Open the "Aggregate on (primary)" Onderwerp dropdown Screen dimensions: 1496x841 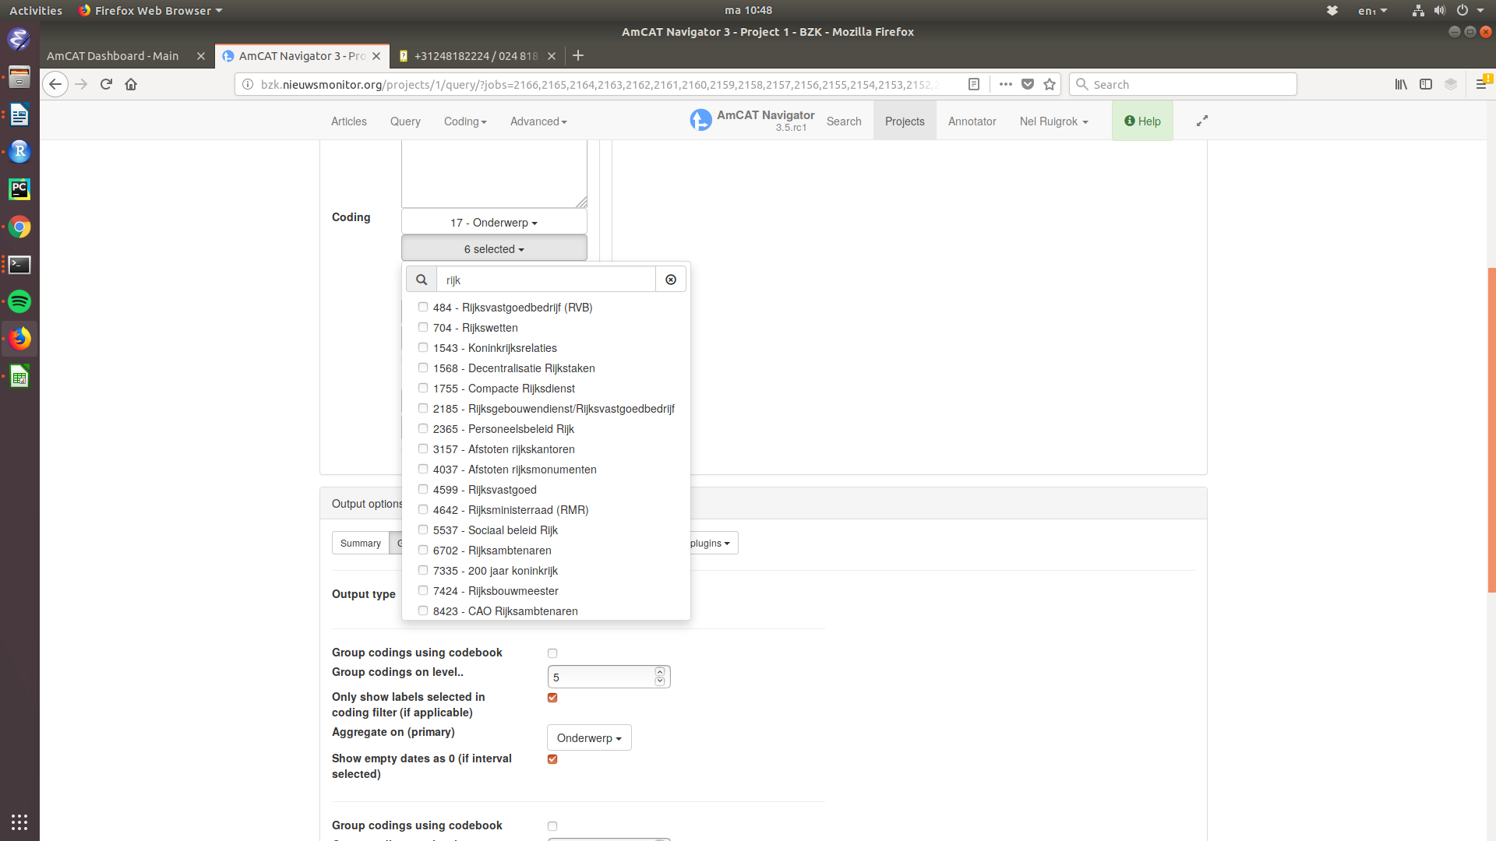[588, 737]
